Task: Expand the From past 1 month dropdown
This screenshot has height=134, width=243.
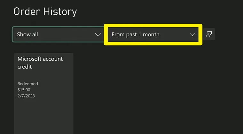Action: 153,34
